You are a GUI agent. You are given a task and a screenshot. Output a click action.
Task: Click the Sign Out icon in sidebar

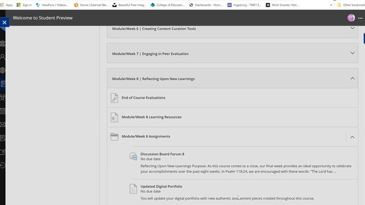[2, 166]
